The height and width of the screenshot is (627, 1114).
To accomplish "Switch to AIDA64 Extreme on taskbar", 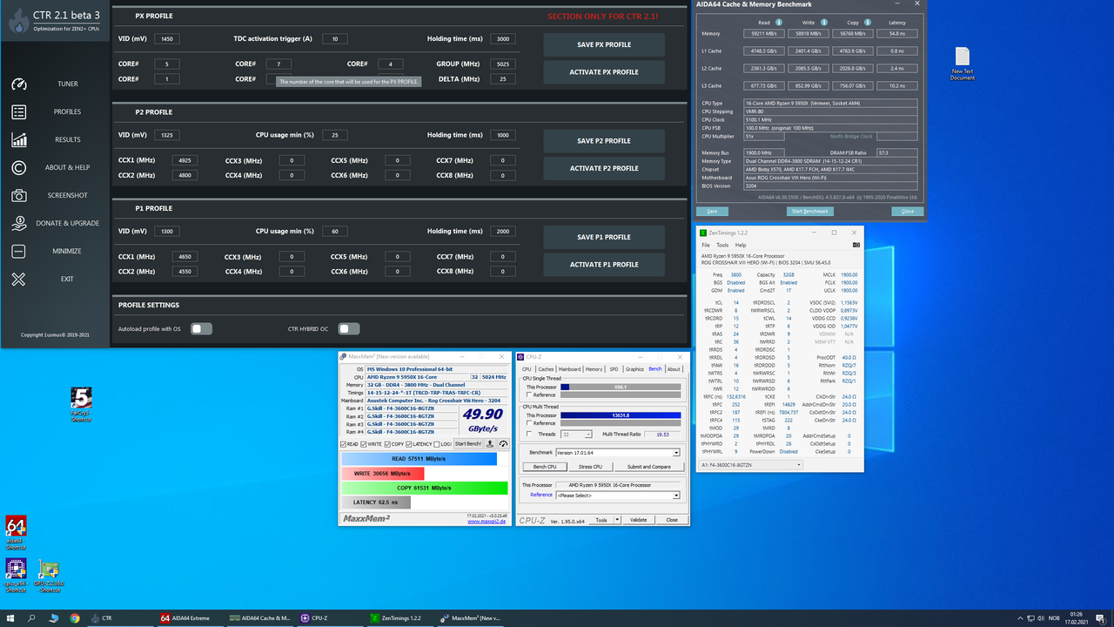I will click(190, 617).
